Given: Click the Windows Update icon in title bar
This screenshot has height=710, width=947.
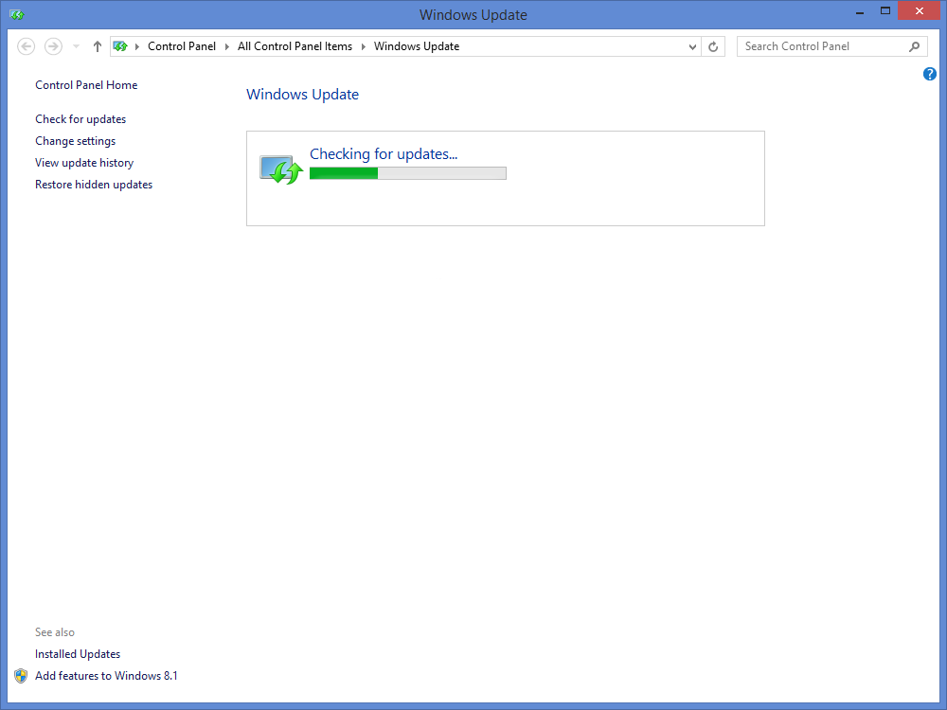Looking at the screenshot, I should pyautogui.click(x=16, y=14).
